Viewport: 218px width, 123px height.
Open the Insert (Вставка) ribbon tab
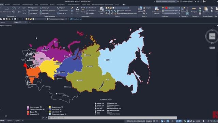(7, 4)
